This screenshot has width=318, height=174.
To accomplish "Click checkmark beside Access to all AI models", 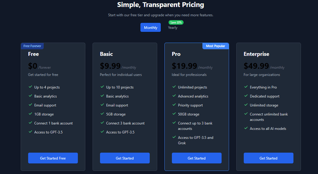I will click(x=246, y=129).
